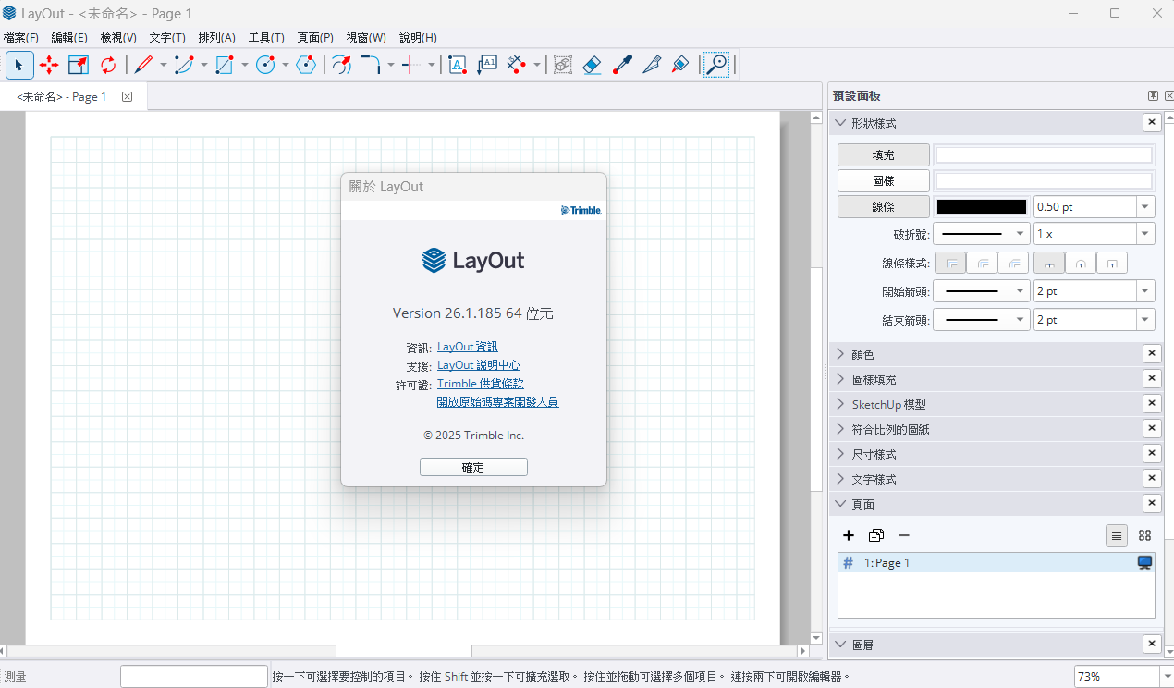Toggle Page 1 presentation monitor icon
Viewport: 1174px width, 688px height.
[1144, 562]
